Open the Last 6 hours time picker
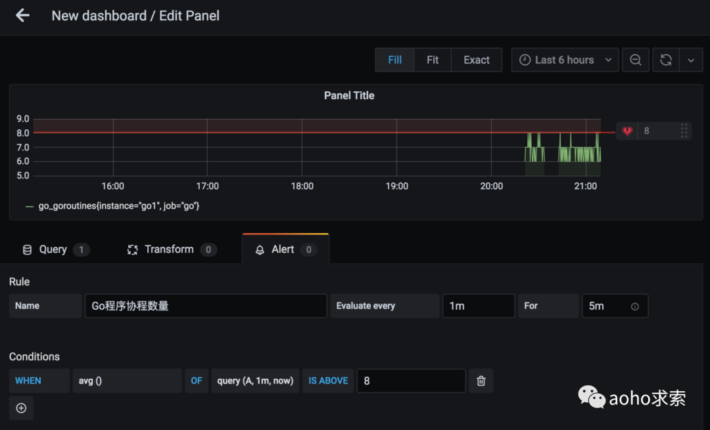Image resolution: width=710 pixels, height=430 pixels. point(565,60)
